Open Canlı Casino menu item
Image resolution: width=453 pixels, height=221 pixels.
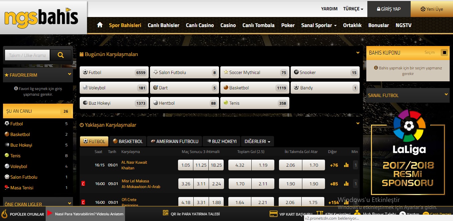200,25
